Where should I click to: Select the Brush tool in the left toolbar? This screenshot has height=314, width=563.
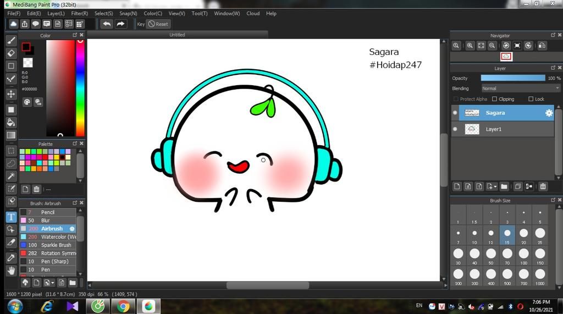click(11, 40)
